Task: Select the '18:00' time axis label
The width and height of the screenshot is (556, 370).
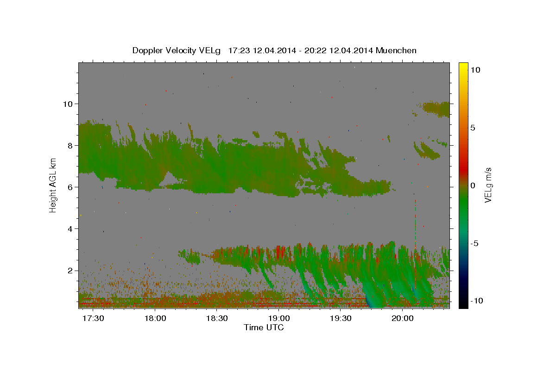Action: pos(155,319)
